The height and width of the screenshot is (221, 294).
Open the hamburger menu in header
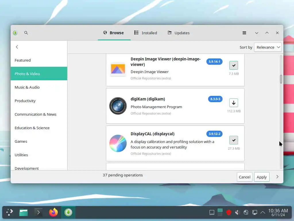pos(244,33)
